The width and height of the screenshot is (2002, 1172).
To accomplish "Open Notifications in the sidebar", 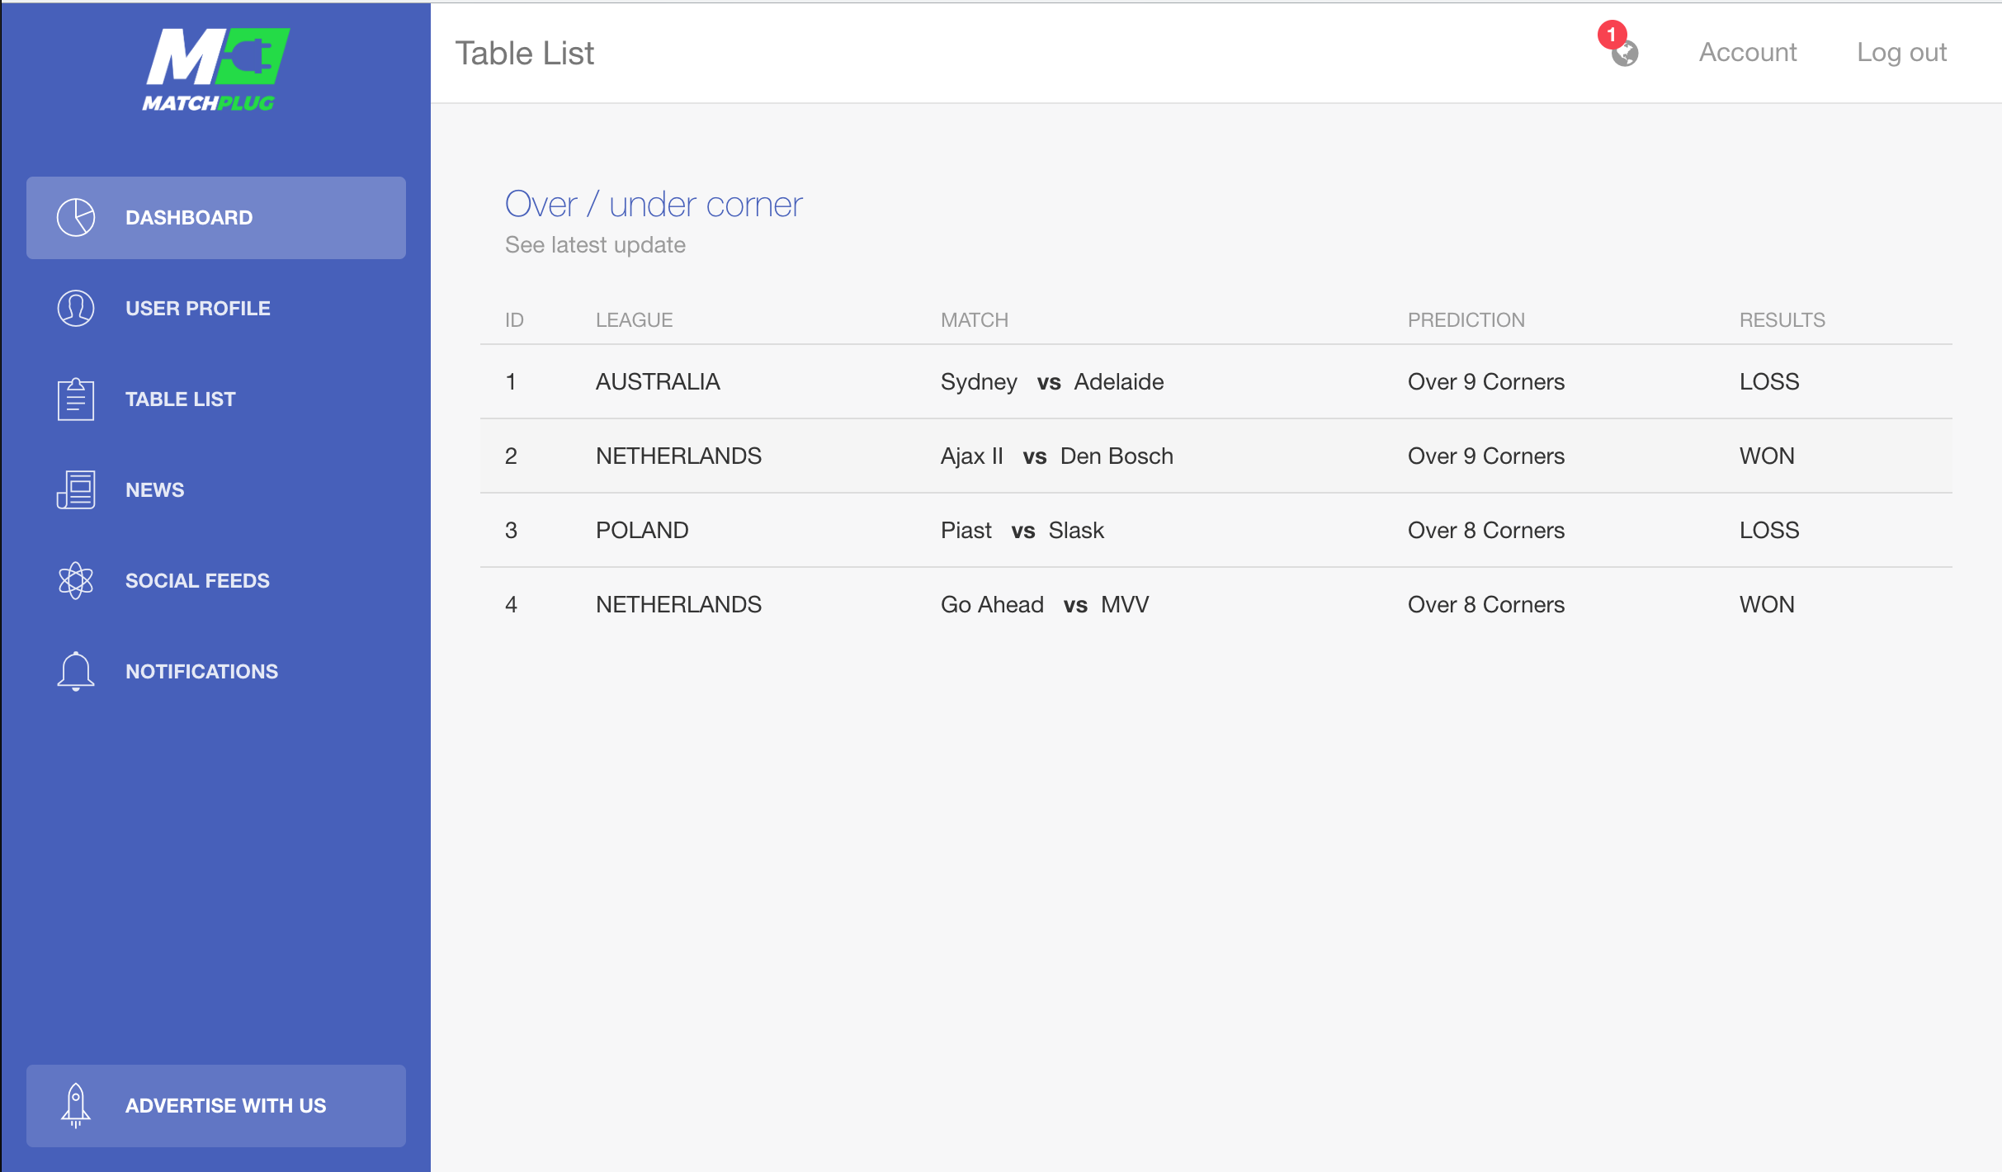I will tap(216, 672).
